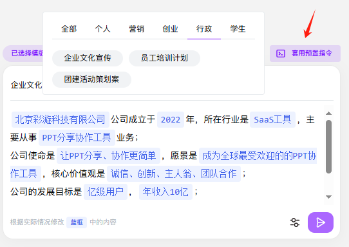349x247 pixels.
Task: Open the 创业 tab
Action: [x=170, y=29]
